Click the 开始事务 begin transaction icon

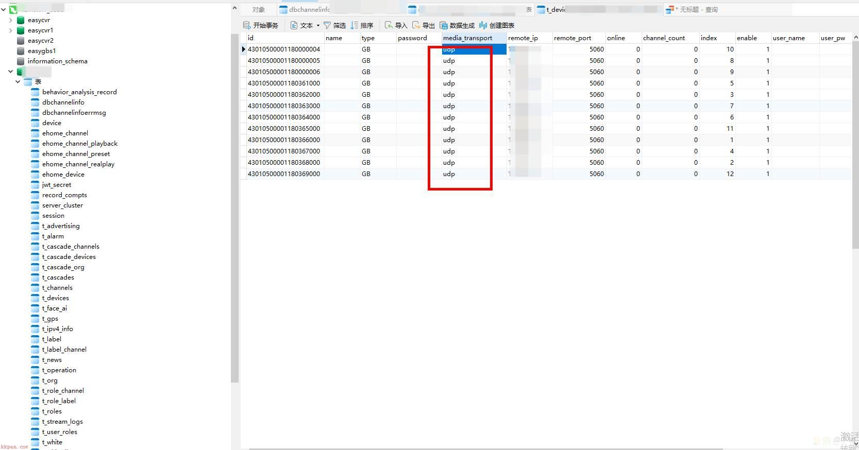click(247, 25)
